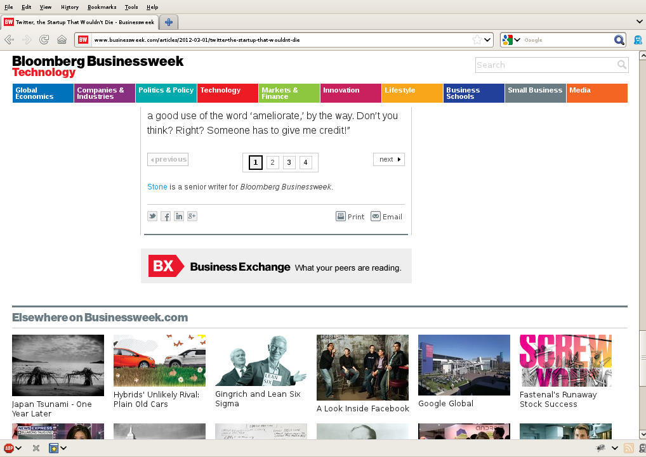This screenshot has width=646, height=457.
Task: Open the History menu
Action: tap(70, 7)
